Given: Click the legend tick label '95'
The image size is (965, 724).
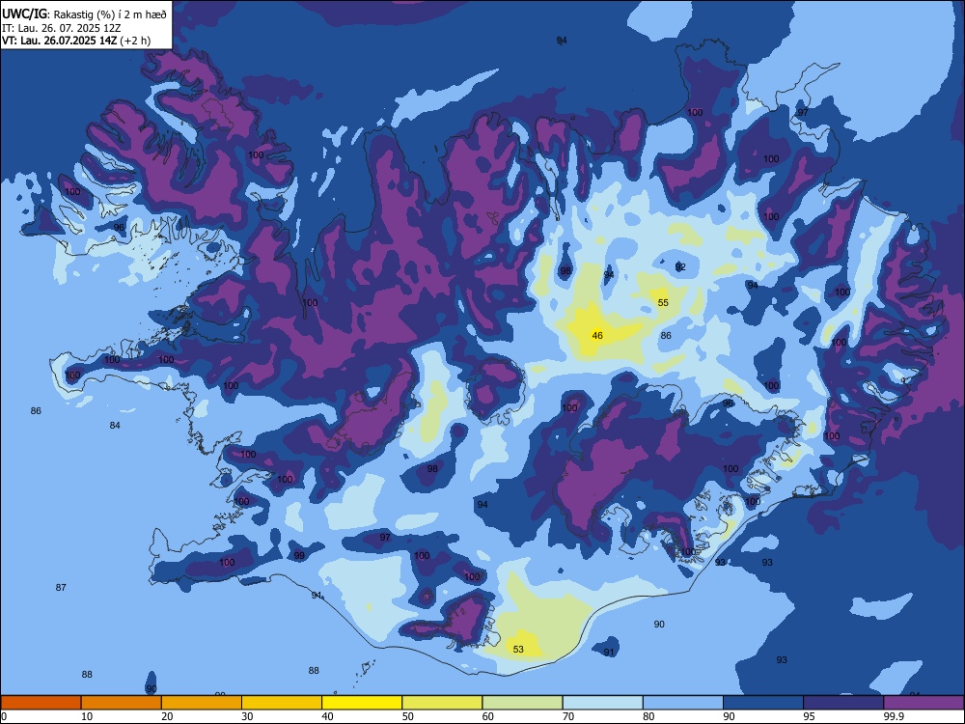Looking at the screenshot, I should coord(810,716).
